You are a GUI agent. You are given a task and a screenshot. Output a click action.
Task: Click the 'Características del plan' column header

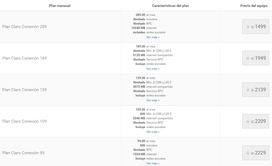[170, 6]
